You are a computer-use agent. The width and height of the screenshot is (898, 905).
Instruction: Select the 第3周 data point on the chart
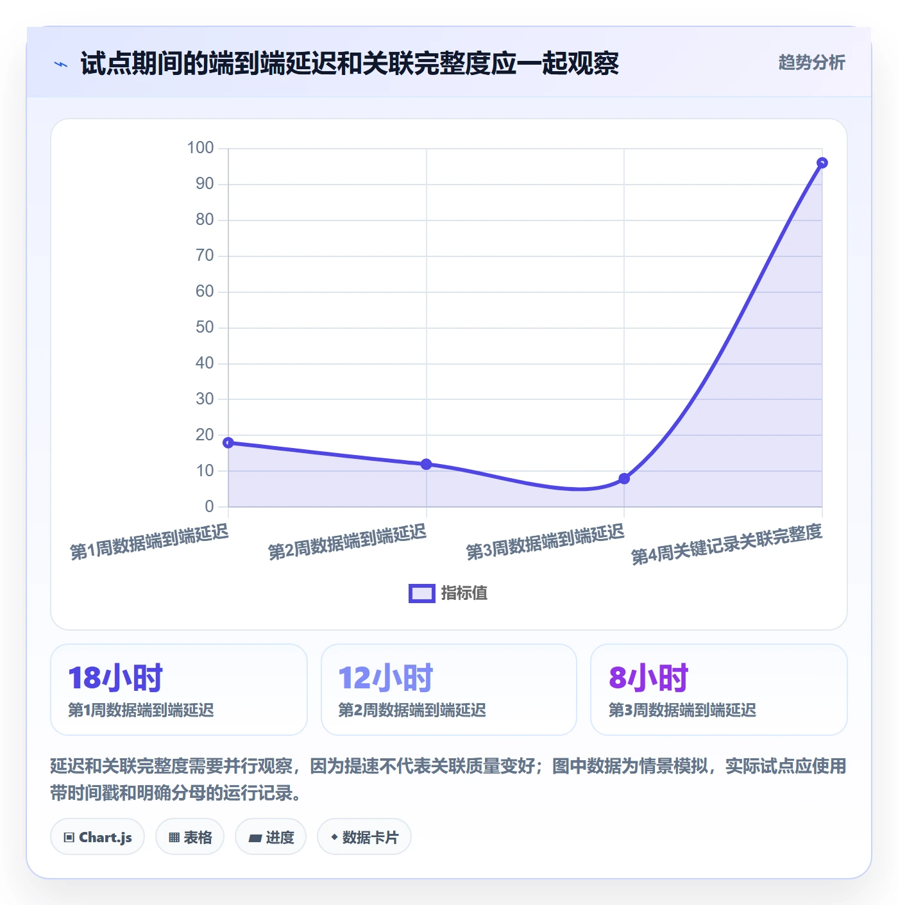tap(624, 479)
